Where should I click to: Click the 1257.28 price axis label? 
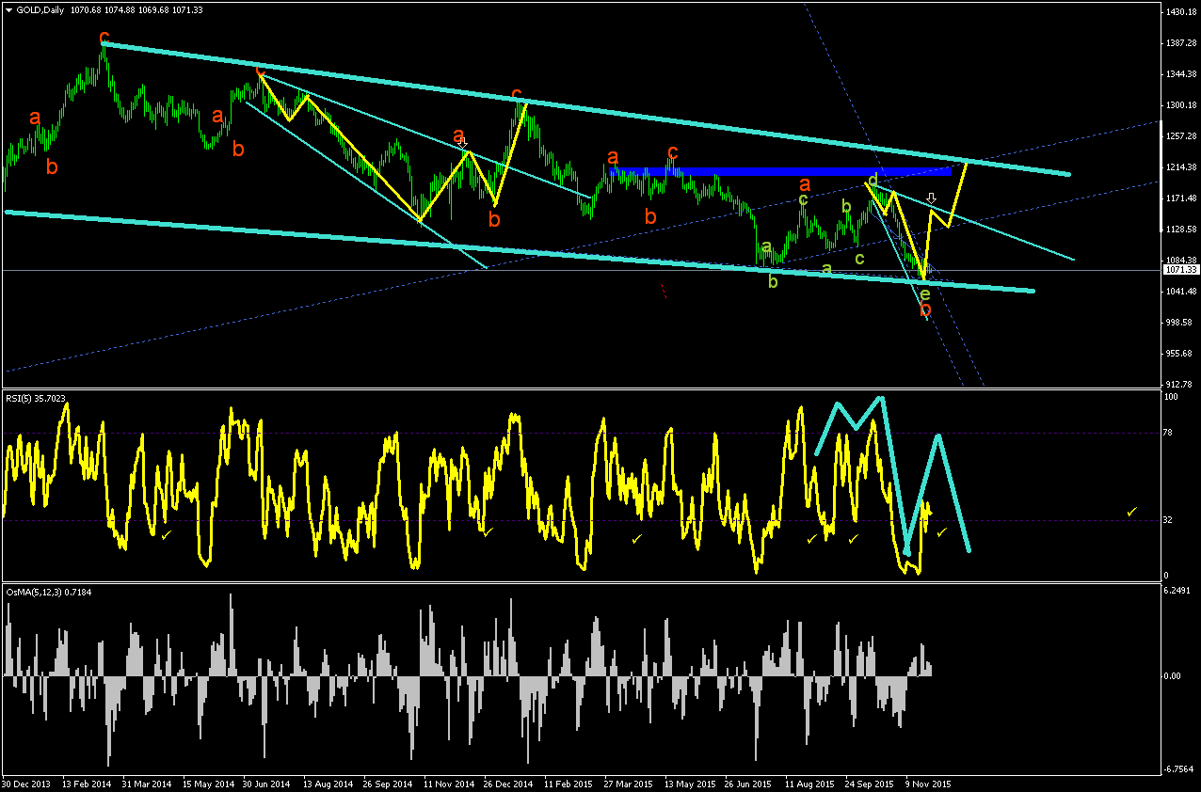tap(1180, 136)
